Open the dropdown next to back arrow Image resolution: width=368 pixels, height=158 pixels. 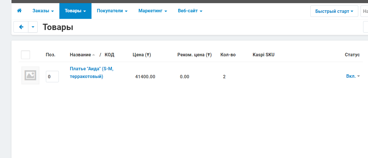(33, 27)
